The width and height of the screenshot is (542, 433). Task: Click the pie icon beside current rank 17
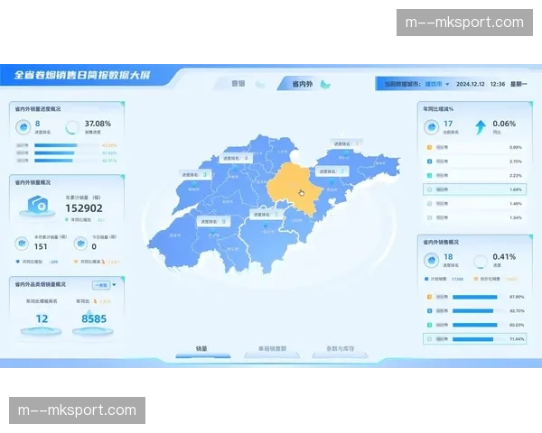(x=431, y=127)
